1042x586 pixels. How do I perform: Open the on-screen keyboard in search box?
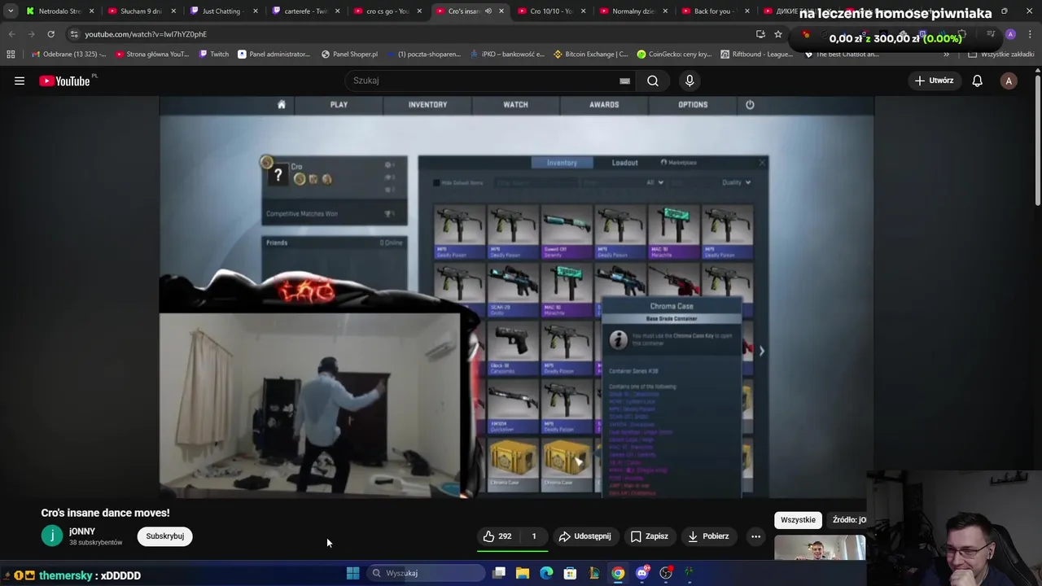[x=624, y=81]
